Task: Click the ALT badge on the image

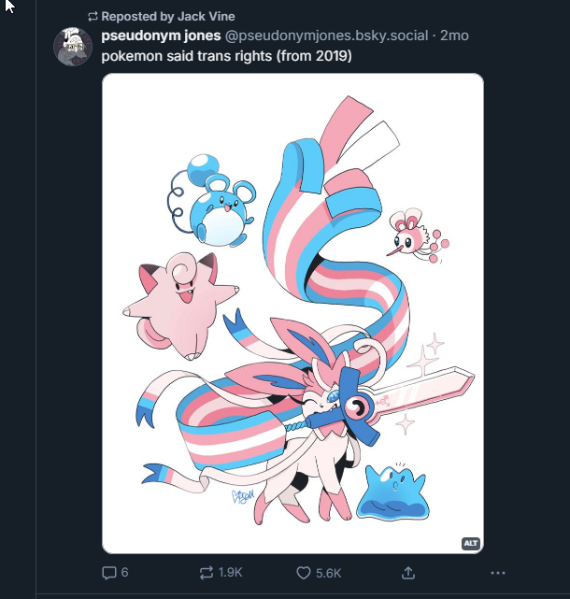Action: [470, 543]
